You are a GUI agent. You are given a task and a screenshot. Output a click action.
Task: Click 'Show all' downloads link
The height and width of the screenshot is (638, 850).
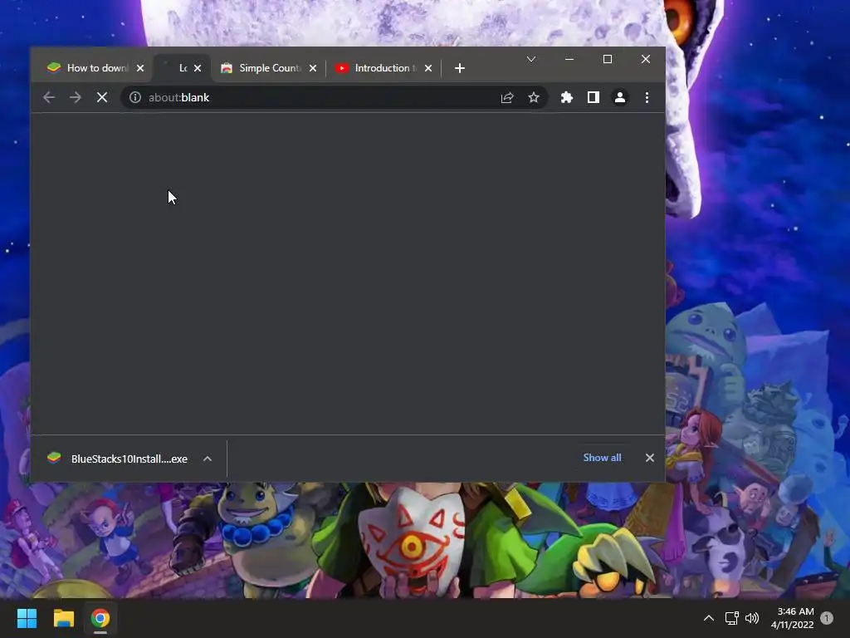tap(603, 458)
